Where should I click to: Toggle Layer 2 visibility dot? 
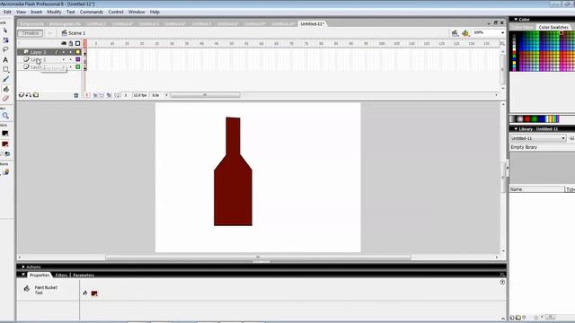64,59
